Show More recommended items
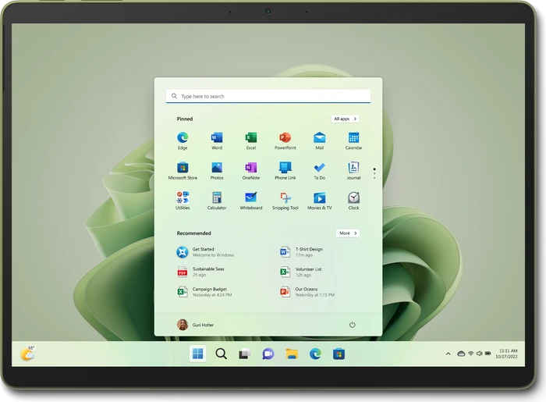 pyautogui.click(x=348, y=233)
